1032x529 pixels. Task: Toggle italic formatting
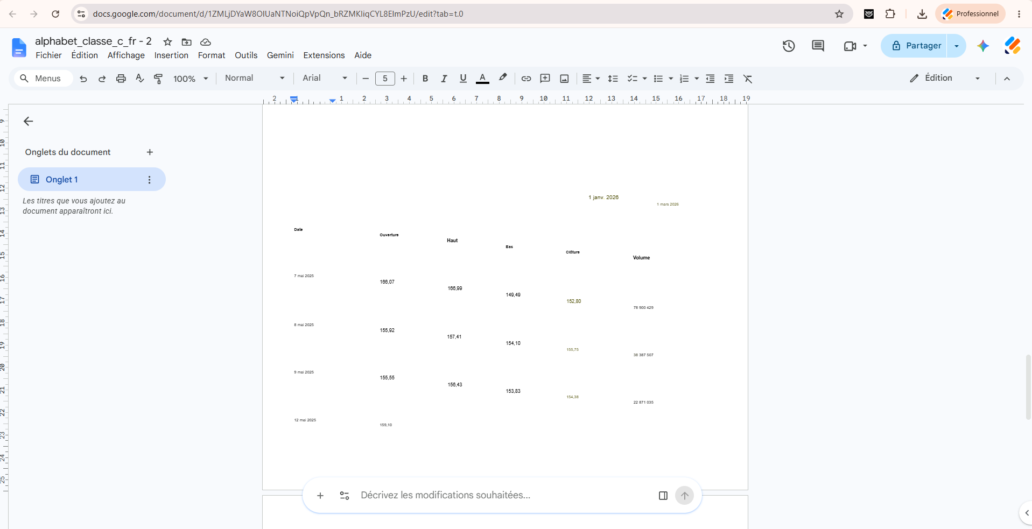(x=444, y=79)
